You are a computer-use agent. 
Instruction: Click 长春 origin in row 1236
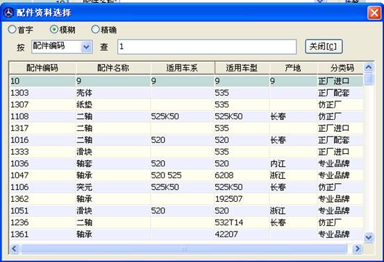click(x=278, y=222)
